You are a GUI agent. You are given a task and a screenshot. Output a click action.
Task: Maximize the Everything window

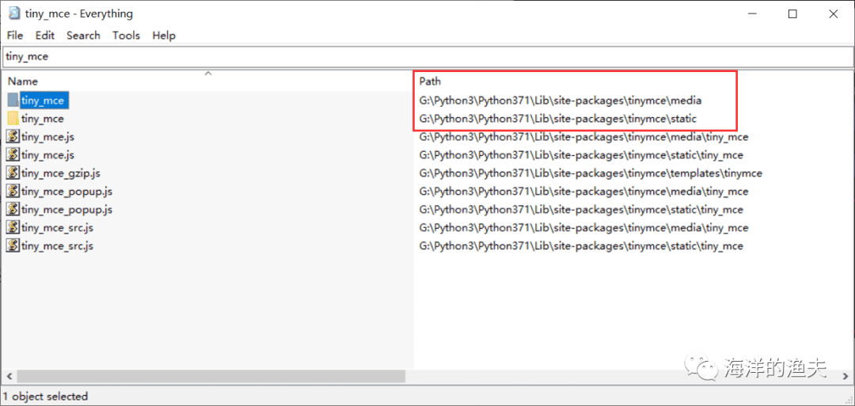point(792,13)
